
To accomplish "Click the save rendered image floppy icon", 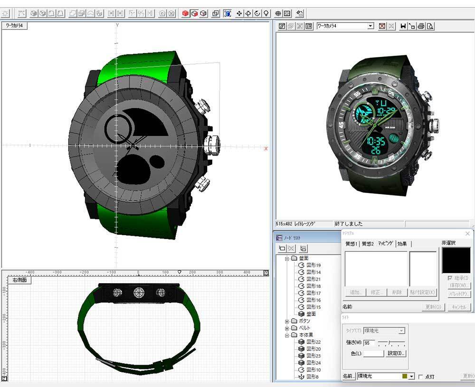I will click(403, 26).
